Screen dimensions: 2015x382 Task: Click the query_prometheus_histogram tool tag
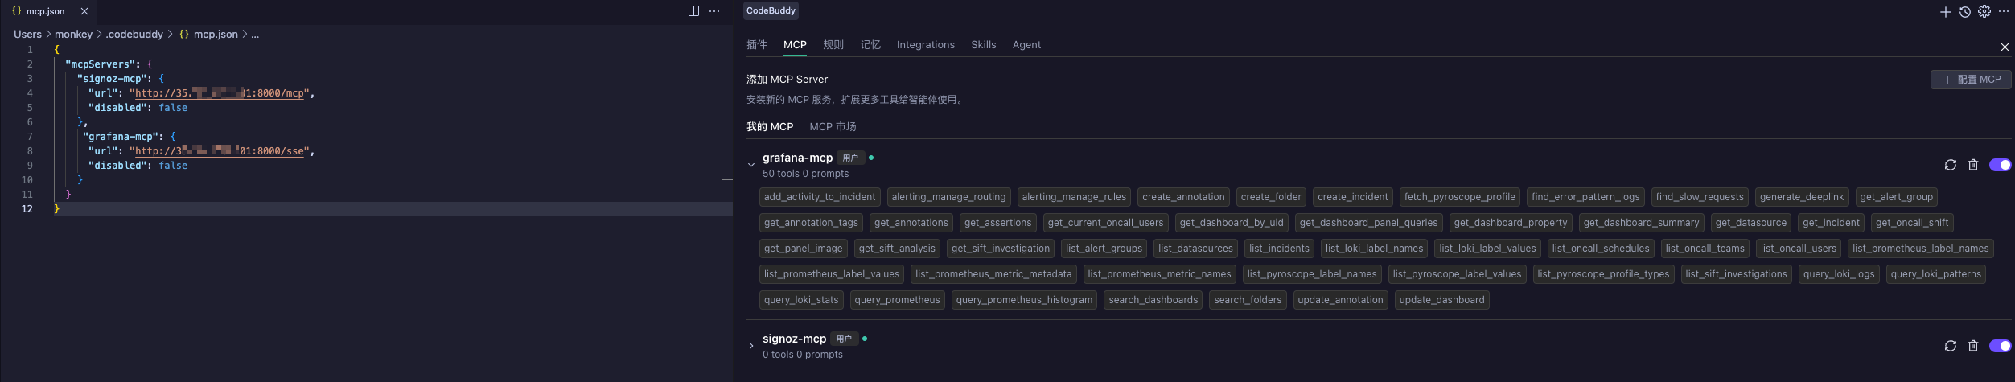coord(1024,300)
